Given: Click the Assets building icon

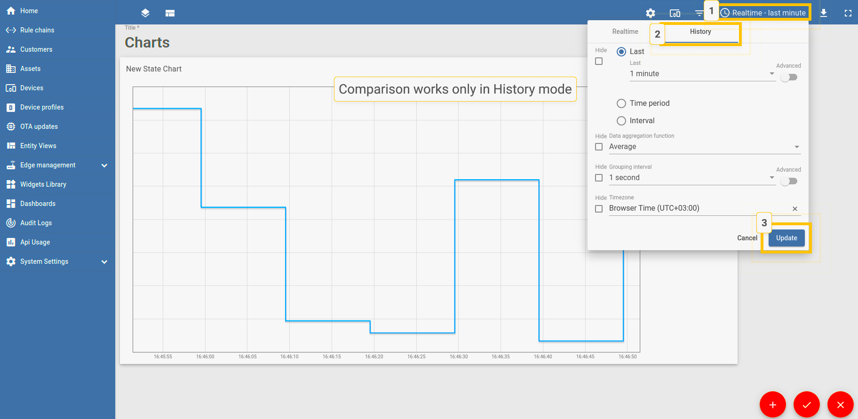Looking at the screenshot, I should [11, 69].
